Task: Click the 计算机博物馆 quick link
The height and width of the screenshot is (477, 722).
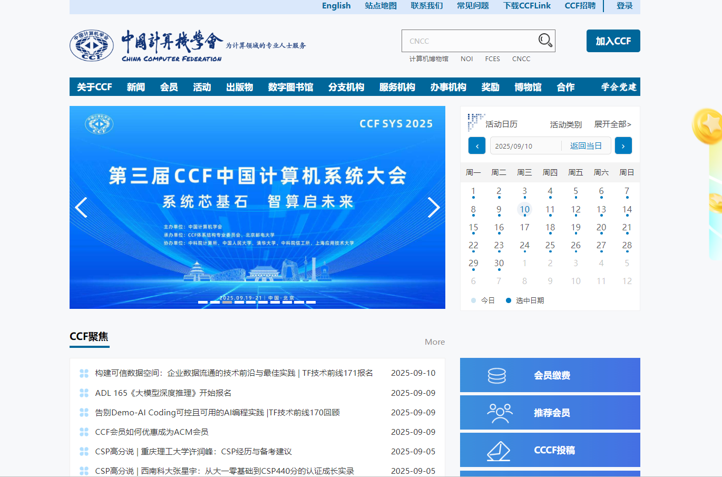Action: coord(429,59)
